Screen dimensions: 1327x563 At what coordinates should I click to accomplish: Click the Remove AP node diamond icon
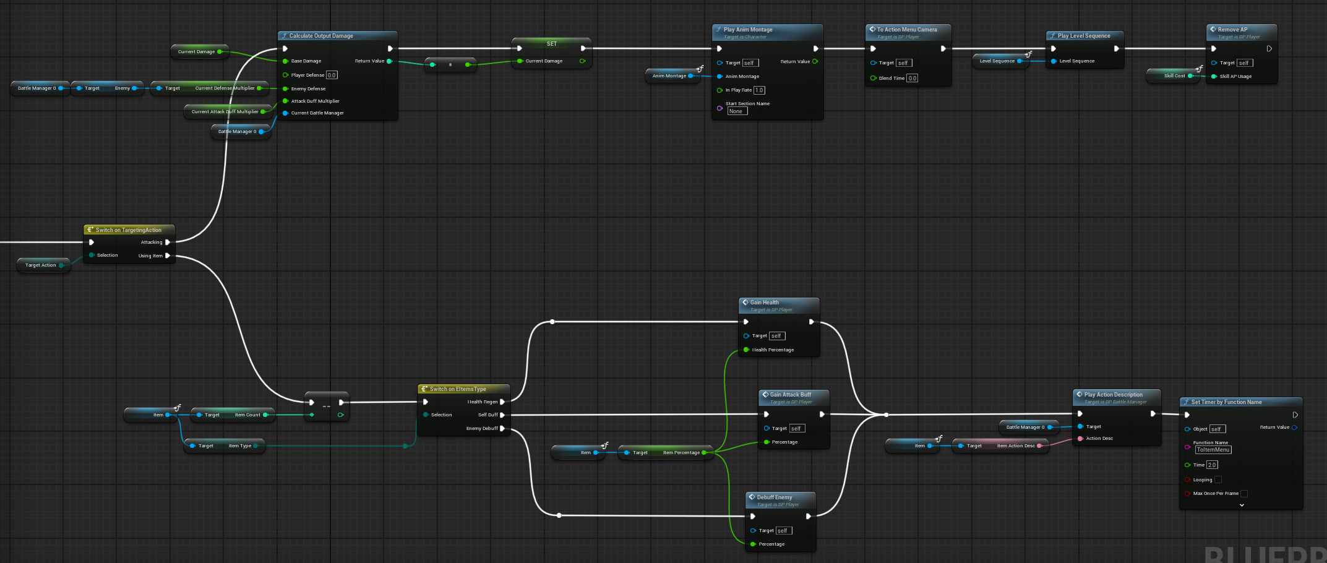(1213, 29)
